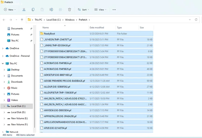Click the Cut scissors icon

click(24, 10)
